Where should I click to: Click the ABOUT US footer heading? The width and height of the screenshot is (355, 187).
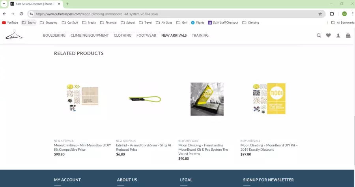(127, 180)
